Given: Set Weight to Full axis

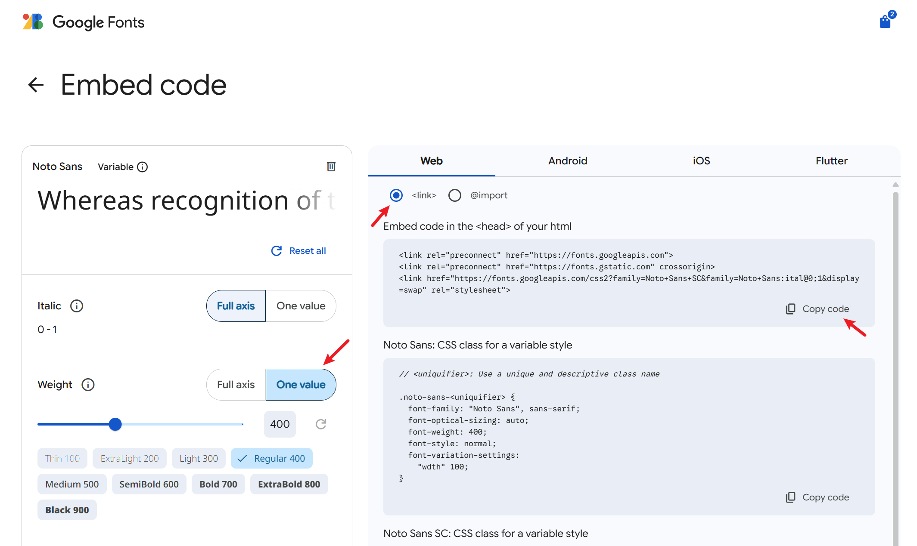Looking at the screenshot, I should [x=236, y=385].
